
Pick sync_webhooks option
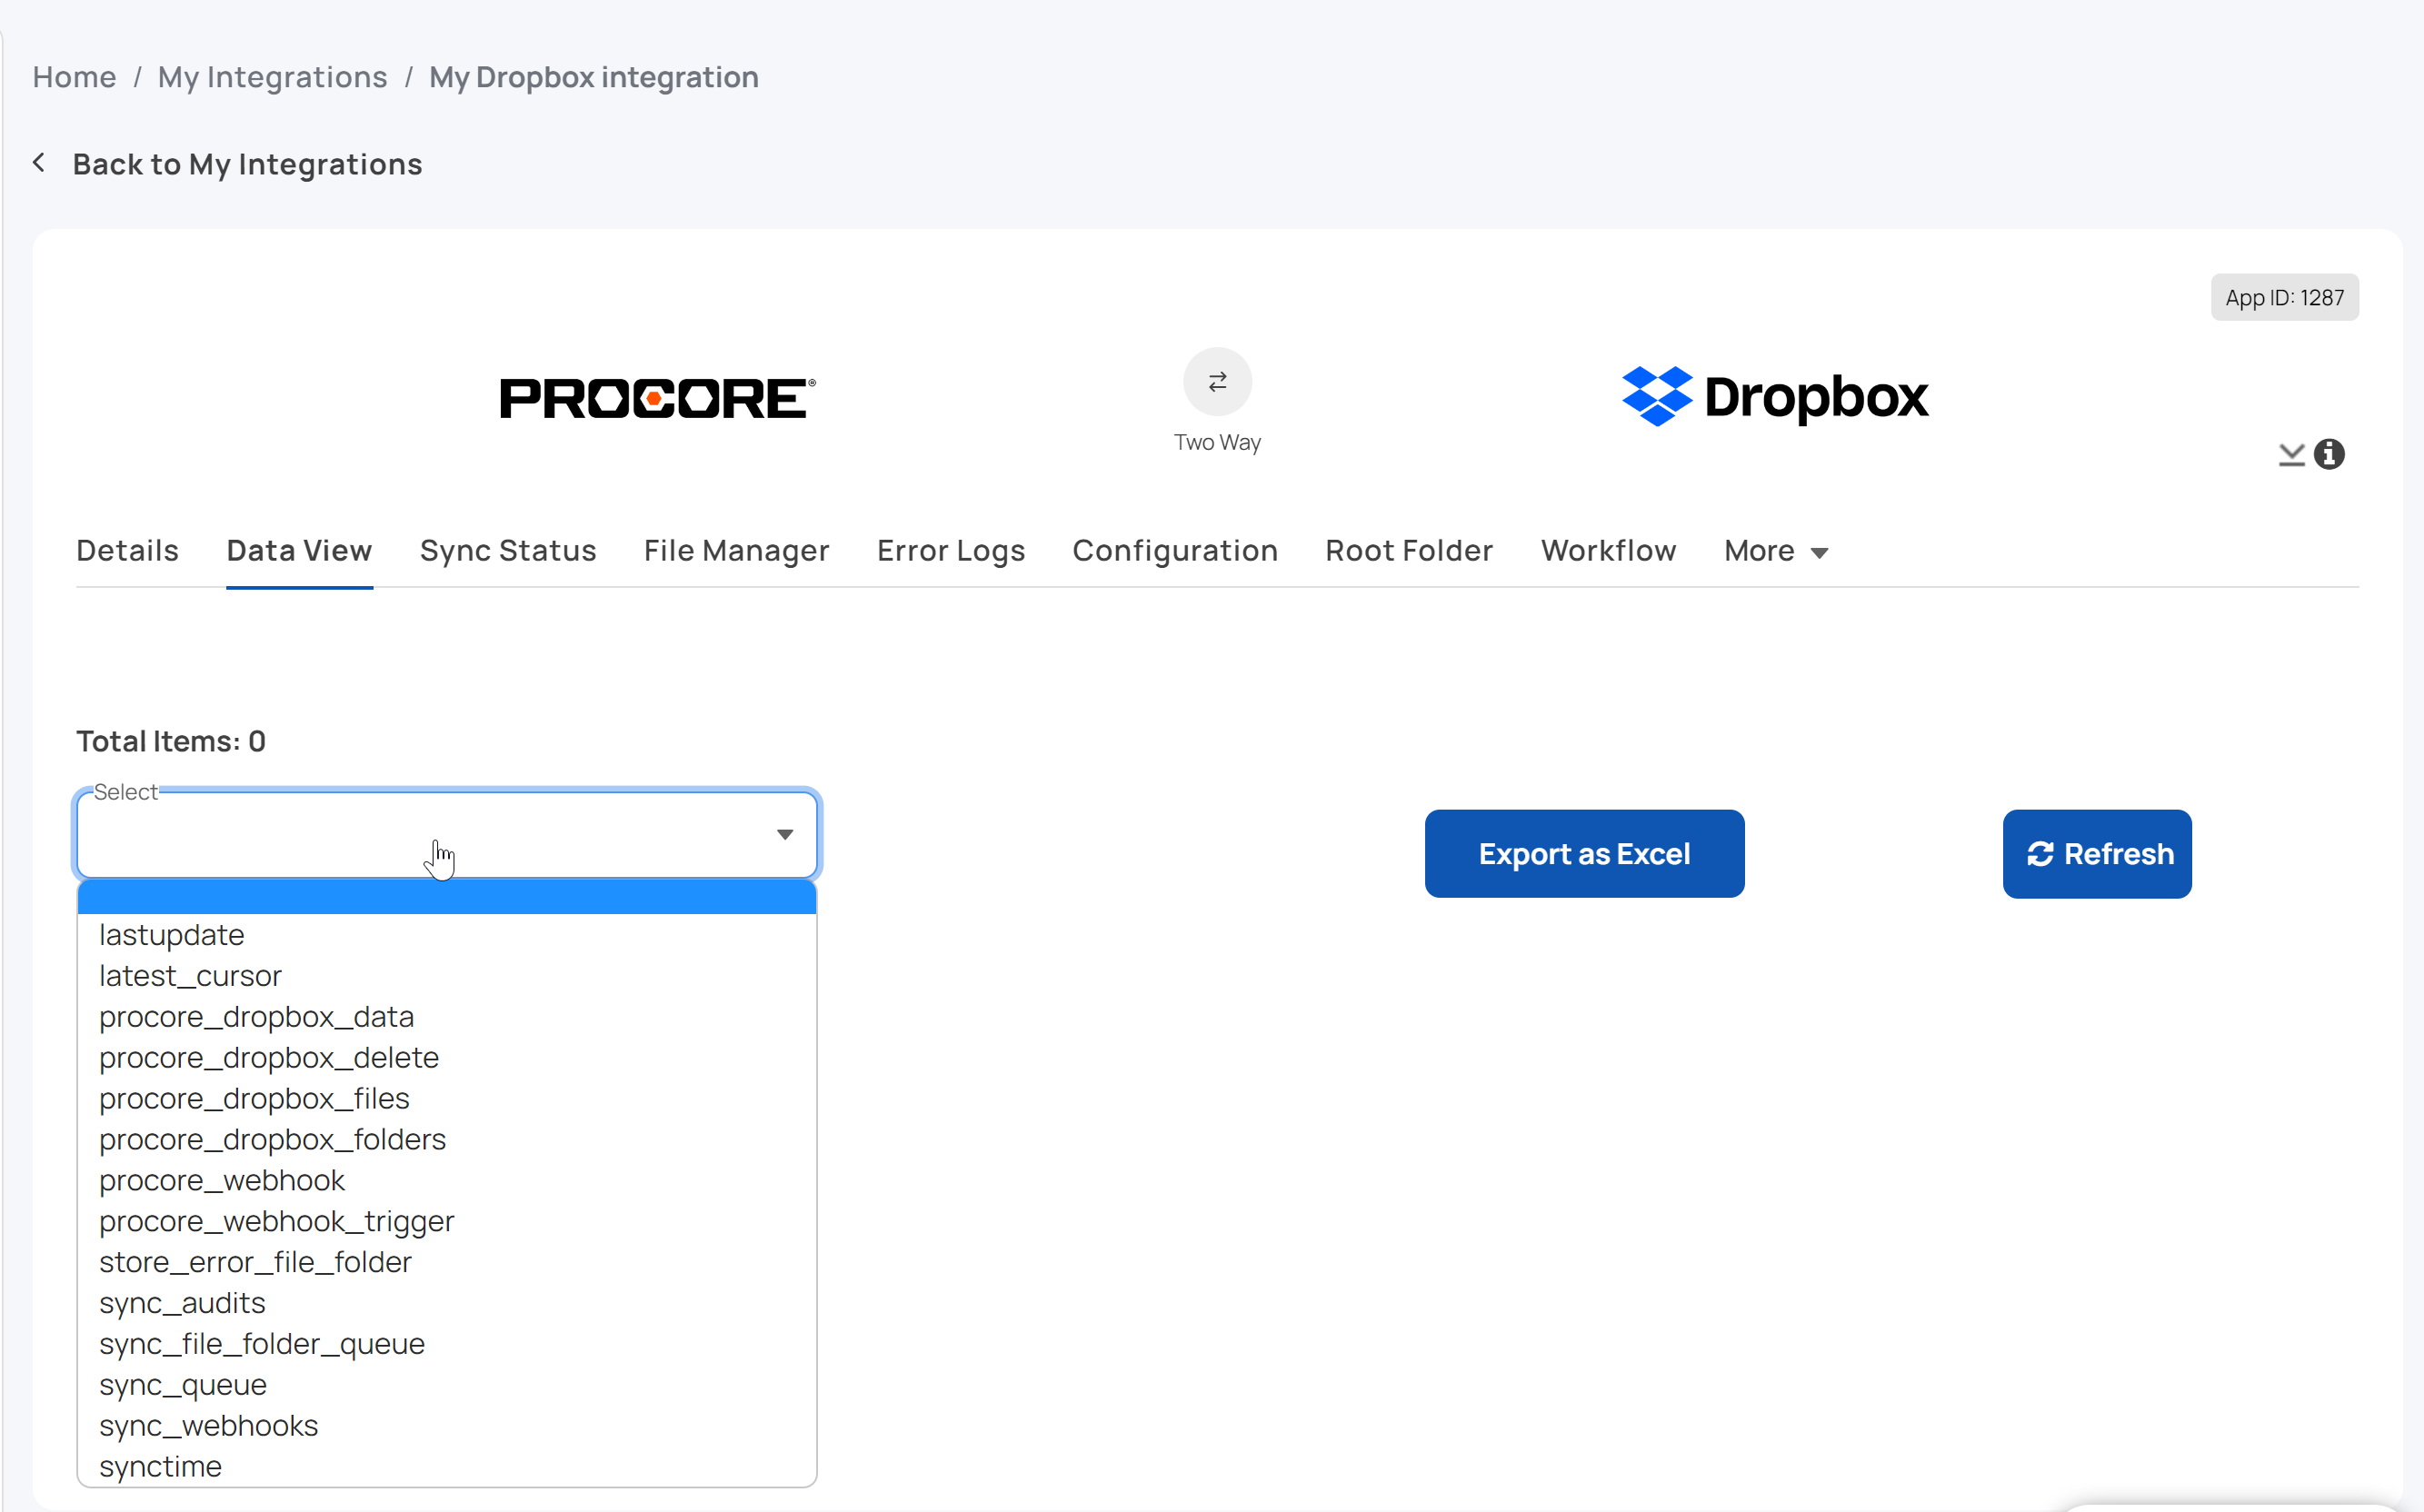point(447,1426)
